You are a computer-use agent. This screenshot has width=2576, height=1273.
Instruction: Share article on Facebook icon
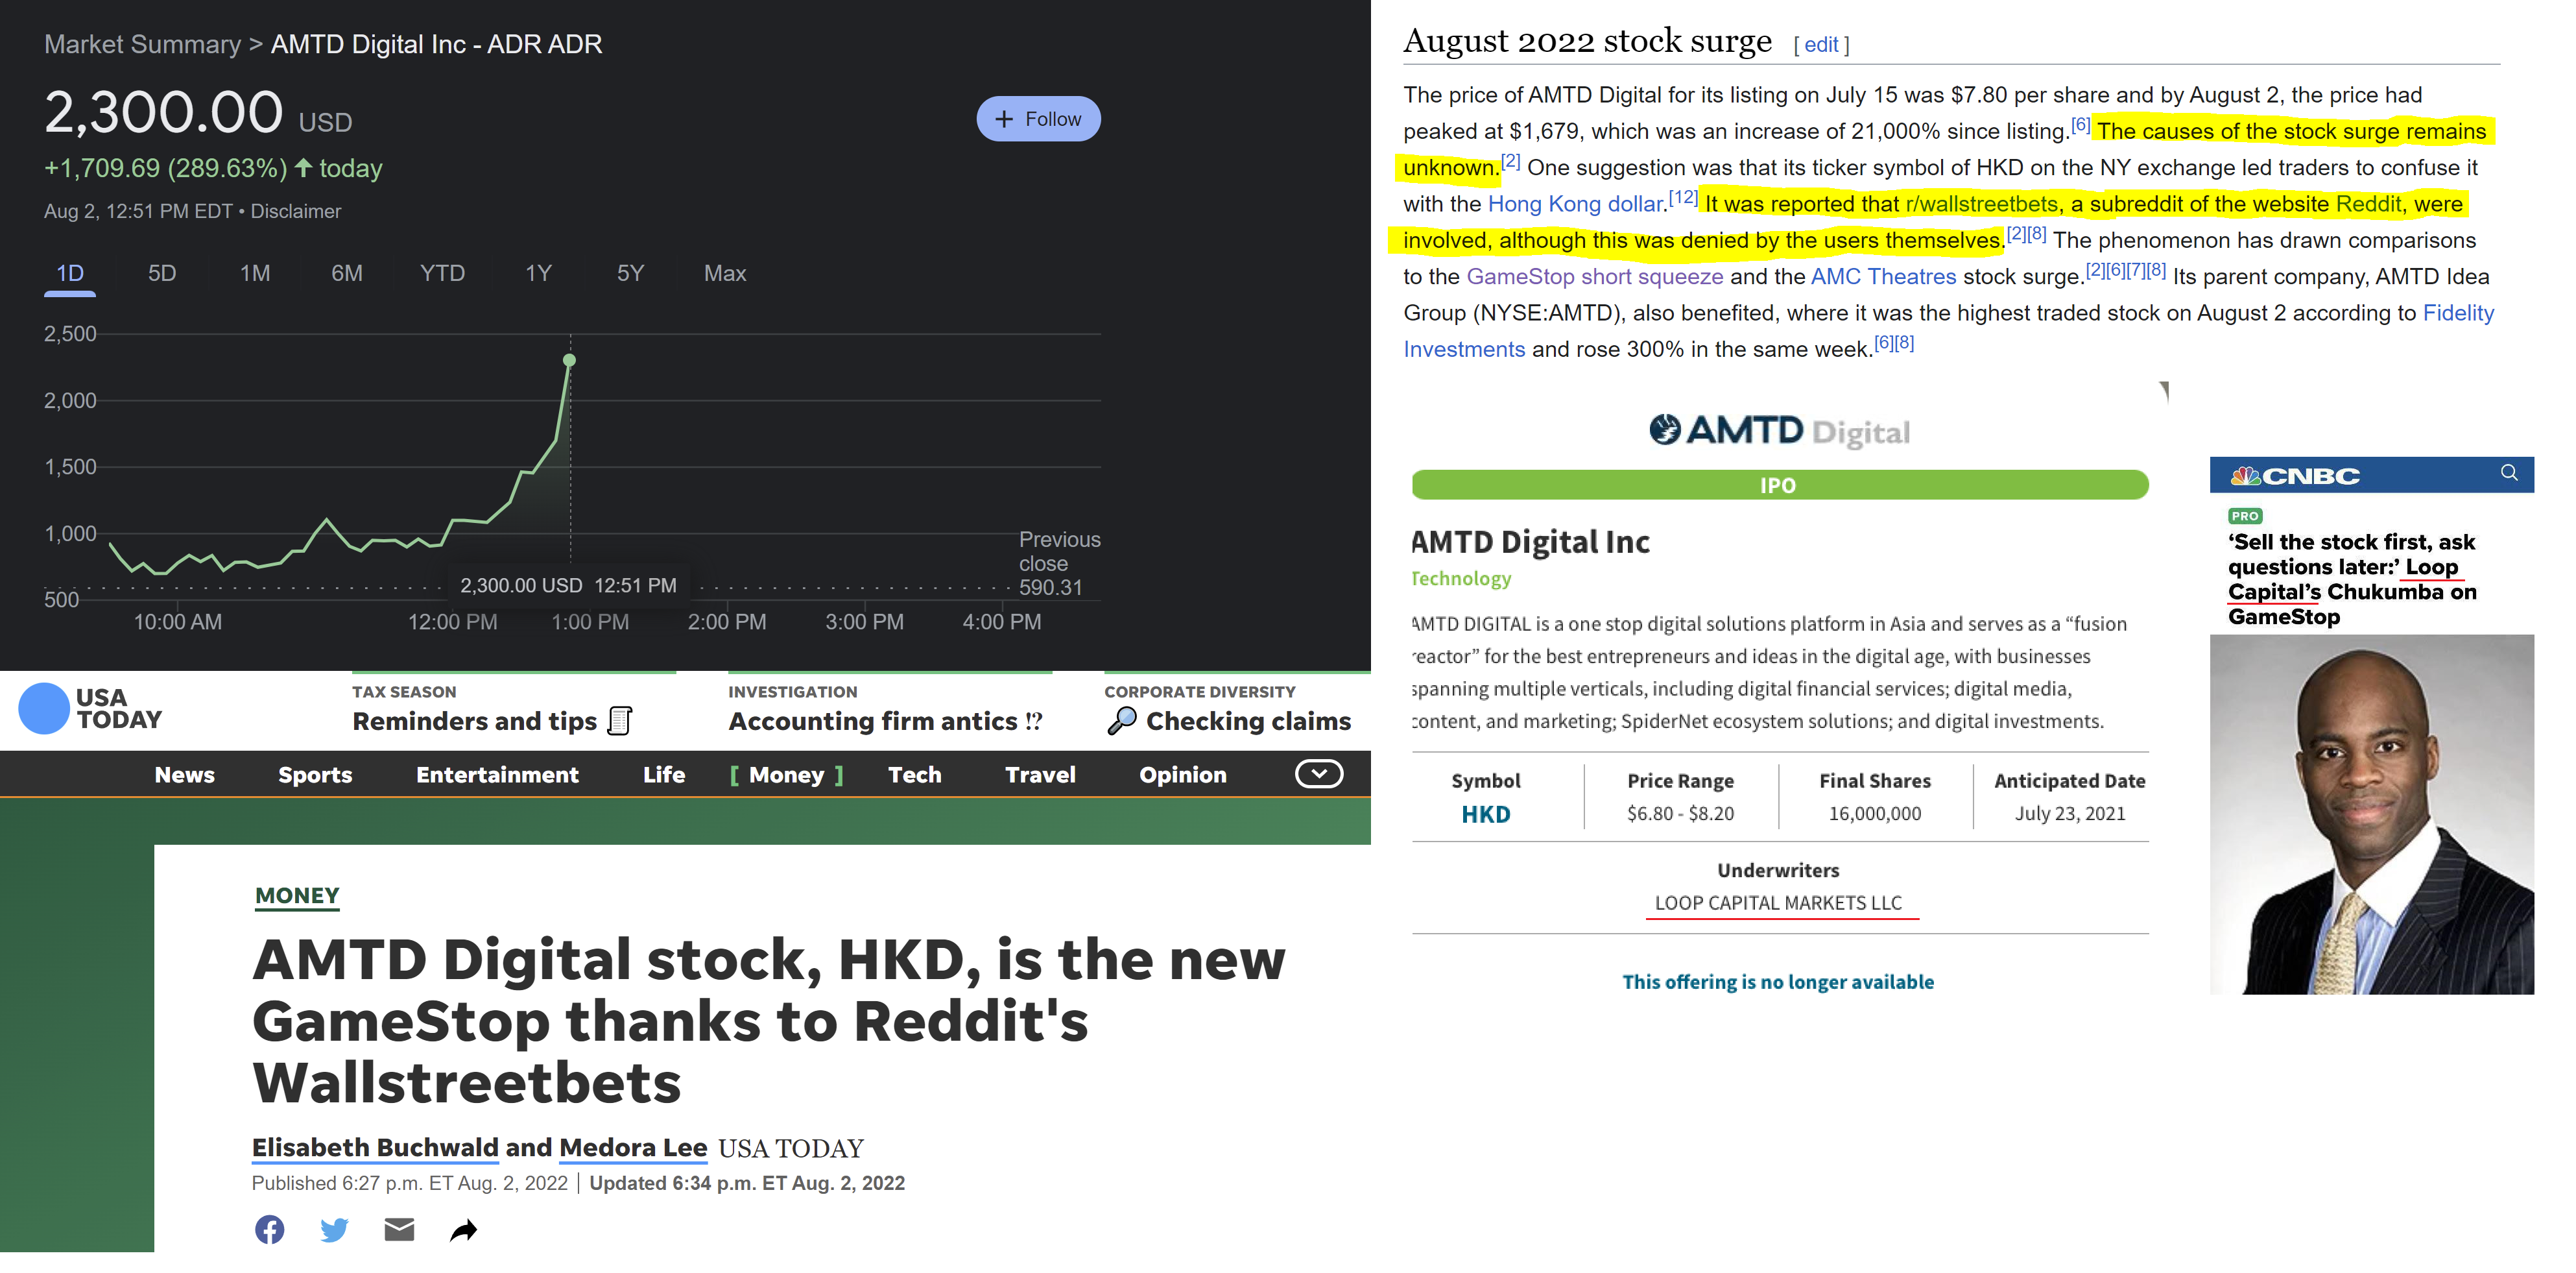click(x=269, y=1229)
